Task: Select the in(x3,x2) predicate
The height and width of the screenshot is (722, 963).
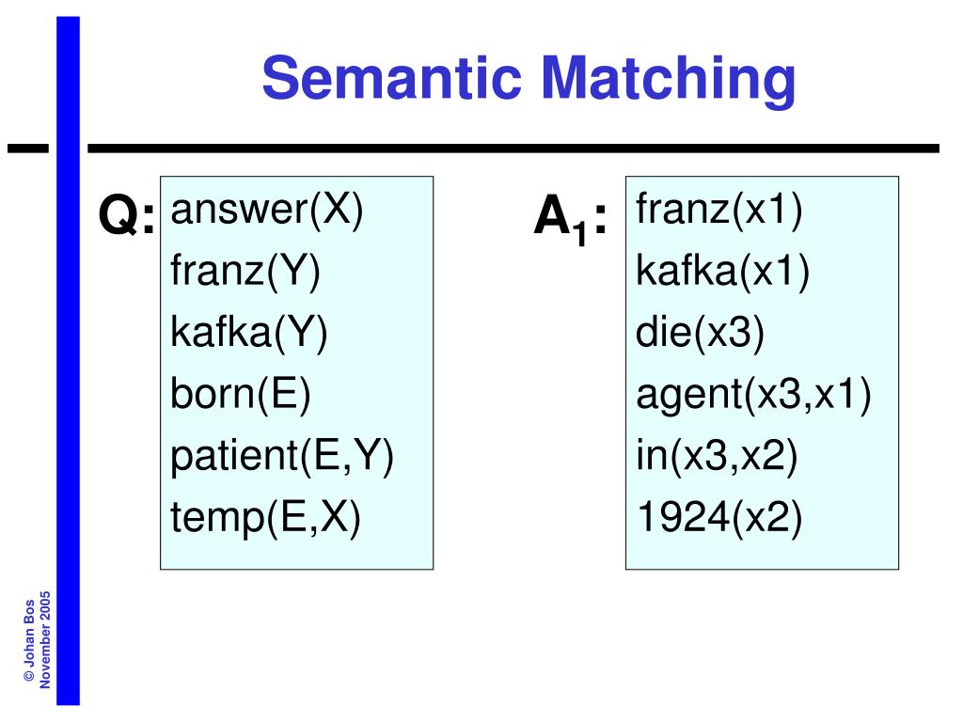Action: click(717, 456)
